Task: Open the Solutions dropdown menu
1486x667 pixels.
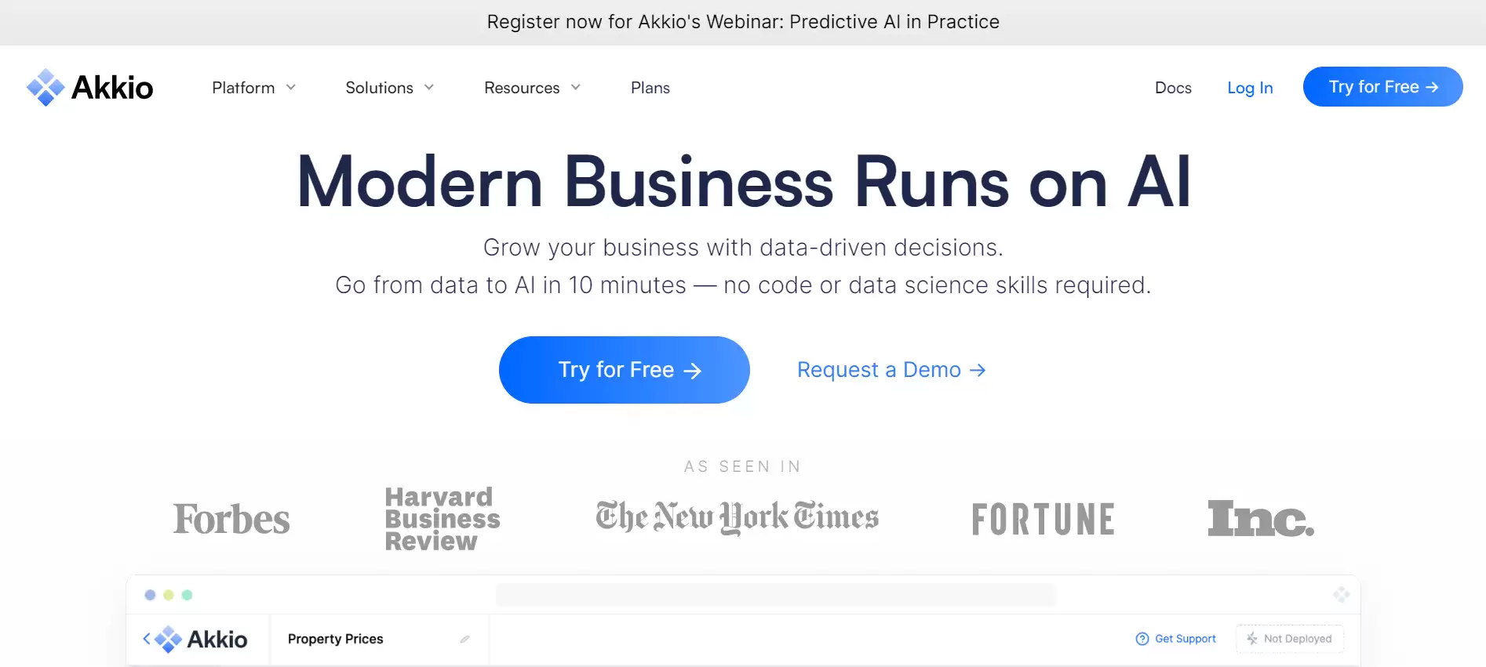Action: pos(389,88)
